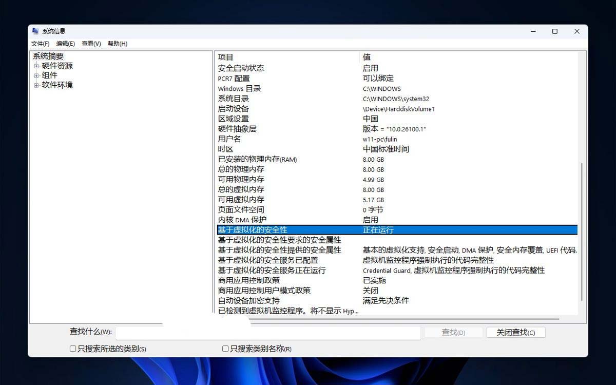
Task: Select the 内核 DMA 保护 row
Action: [x=241, y=220]
